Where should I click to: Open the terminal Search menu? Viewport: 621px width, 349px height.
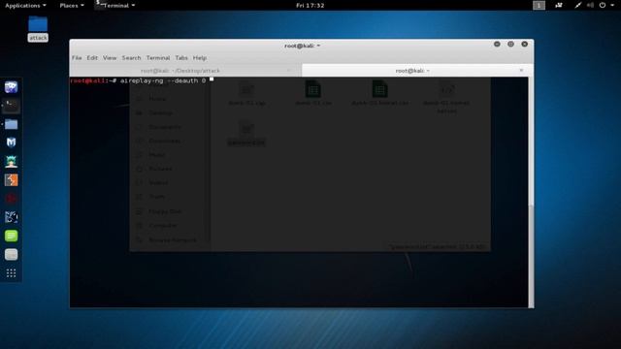(131, 58)
